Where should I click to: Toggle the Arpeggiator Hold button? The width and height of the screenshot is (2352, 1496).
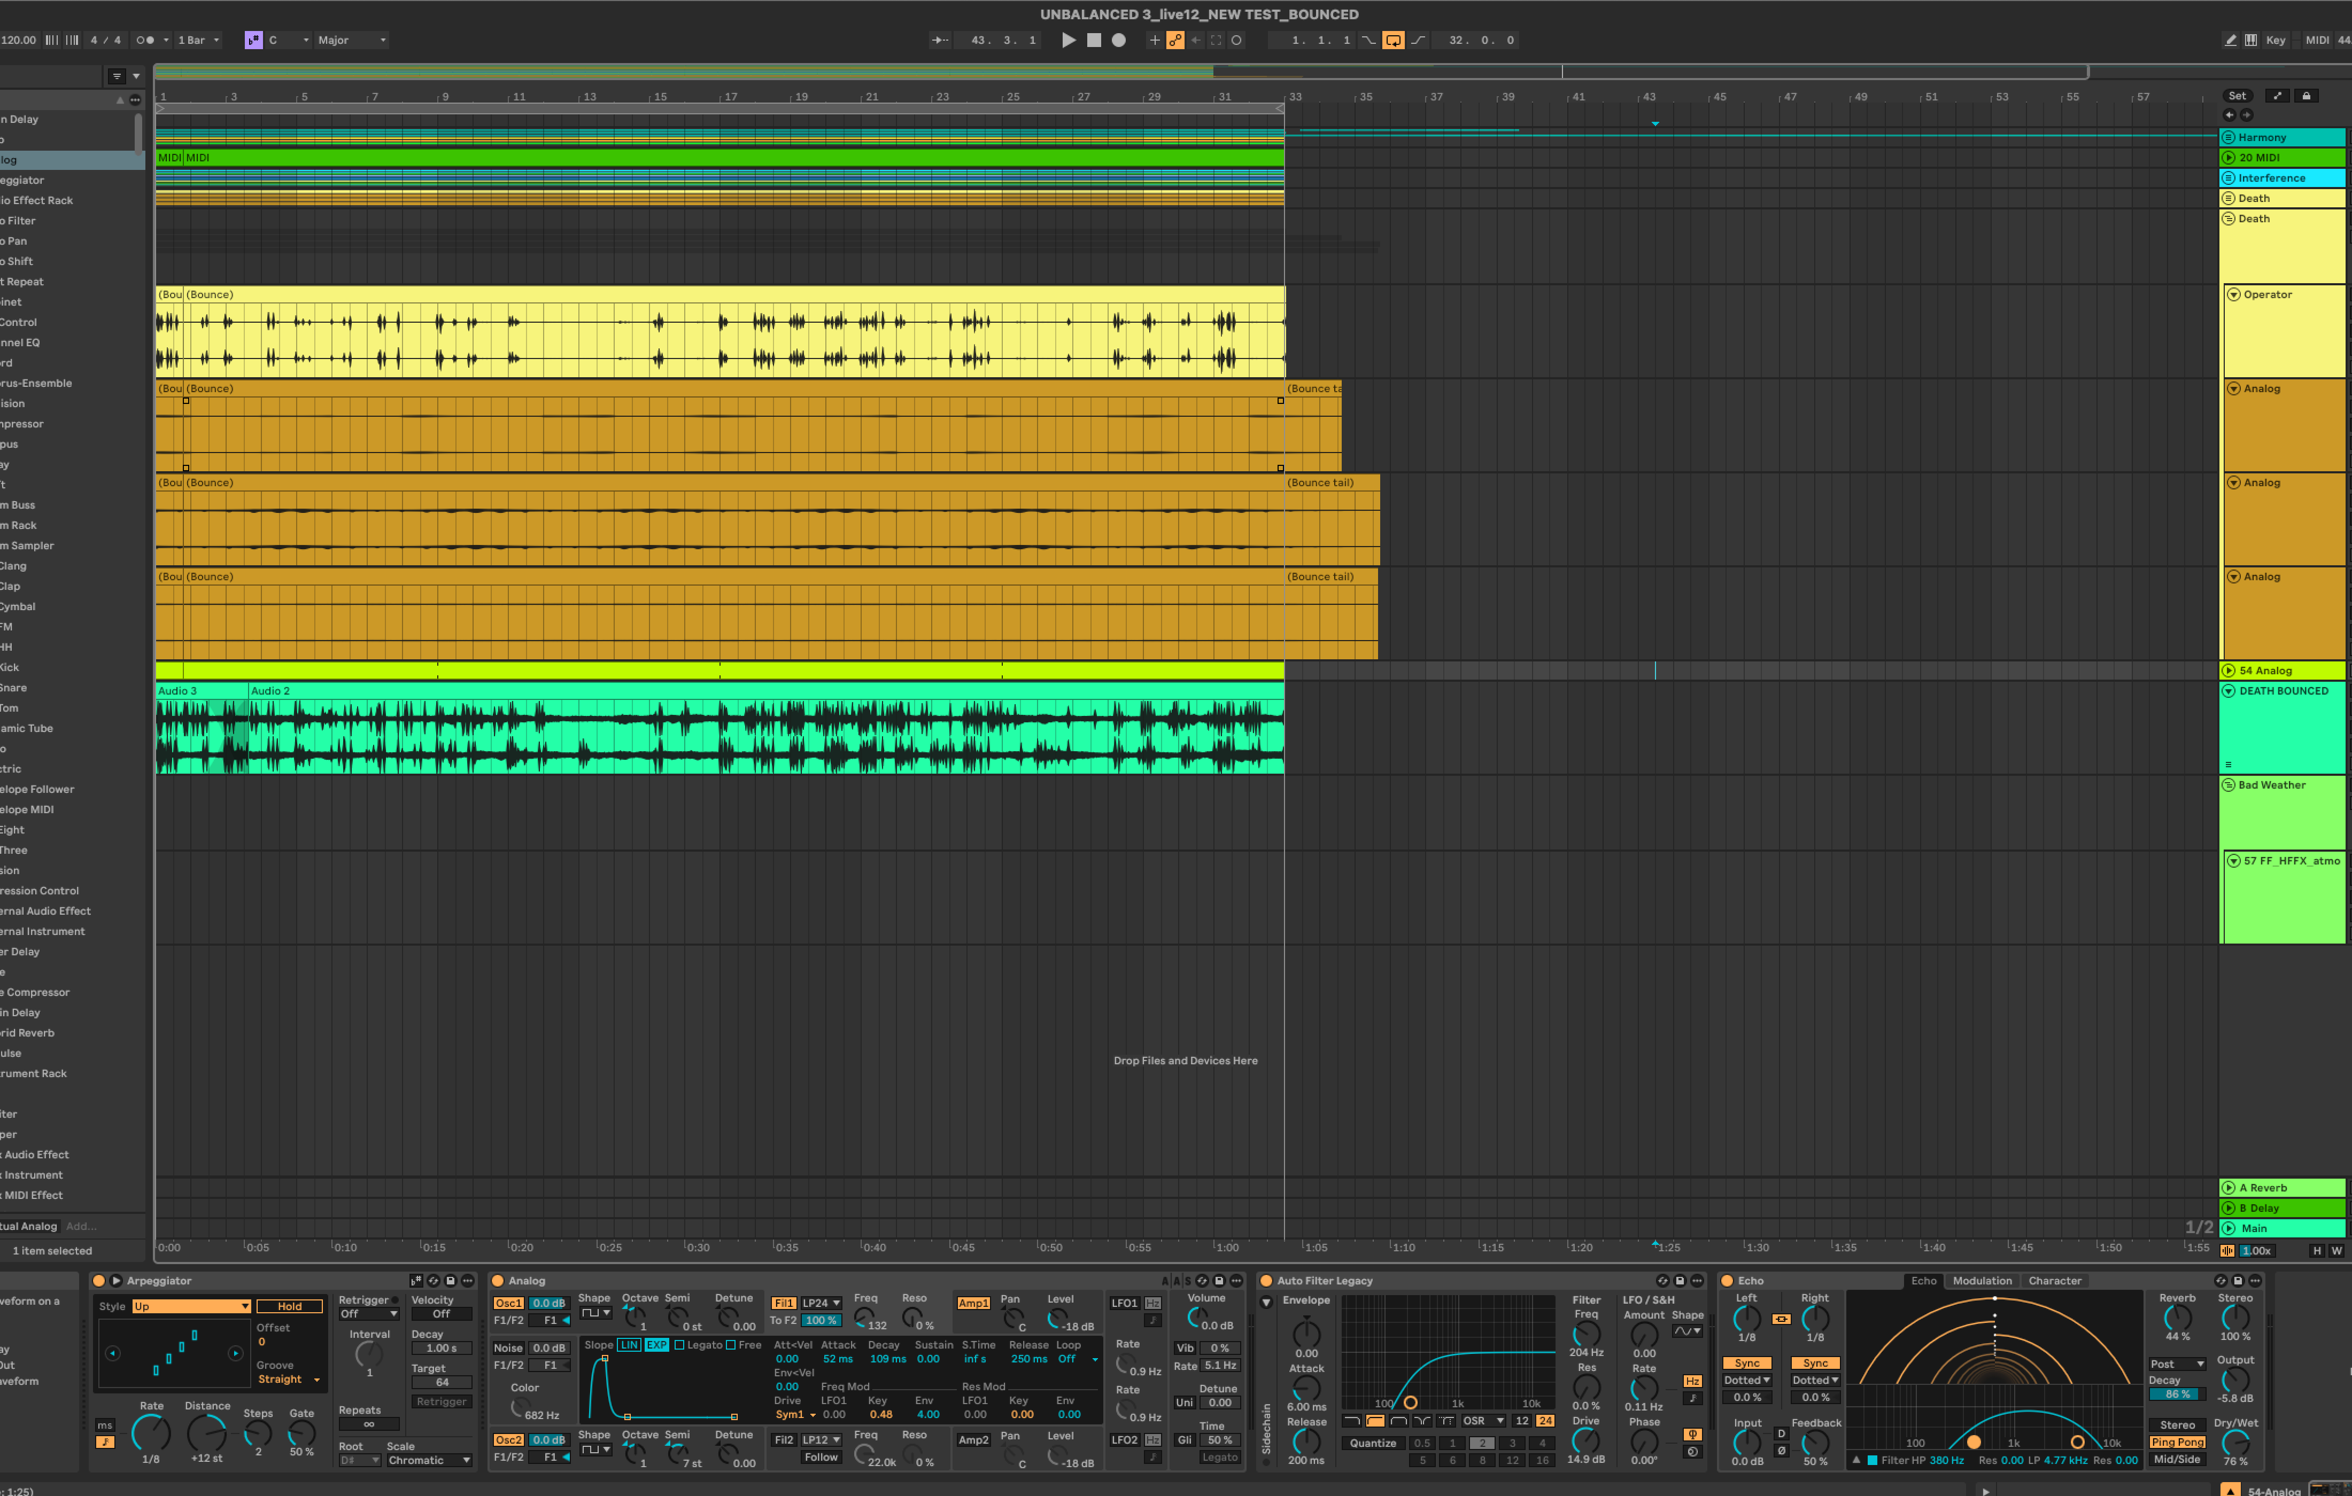[x=289, y=1306]
